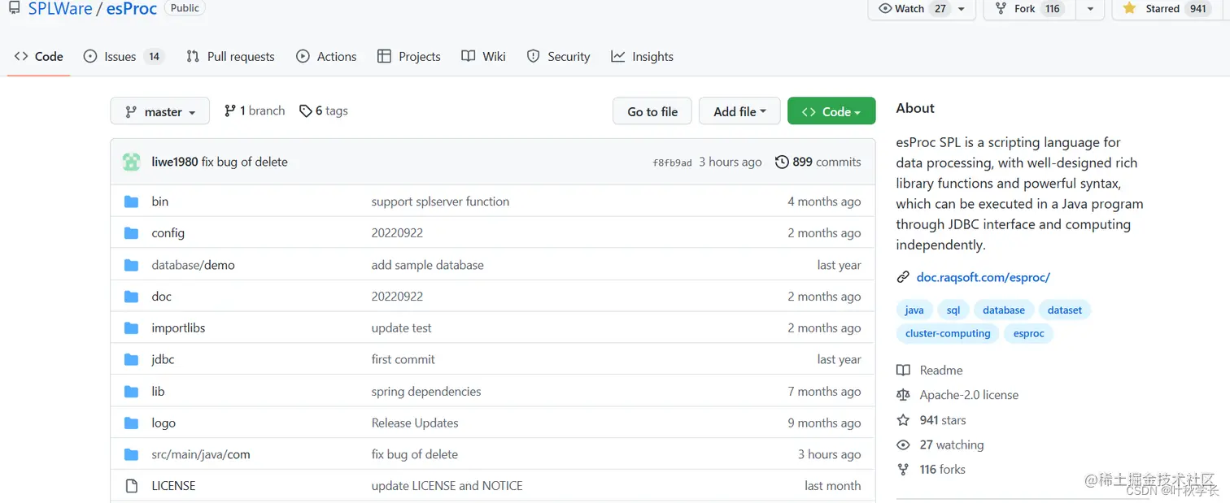This screenshot has height=503, width=1230.
Task: Open the Wiki tab
Action: tap(483, 56)
